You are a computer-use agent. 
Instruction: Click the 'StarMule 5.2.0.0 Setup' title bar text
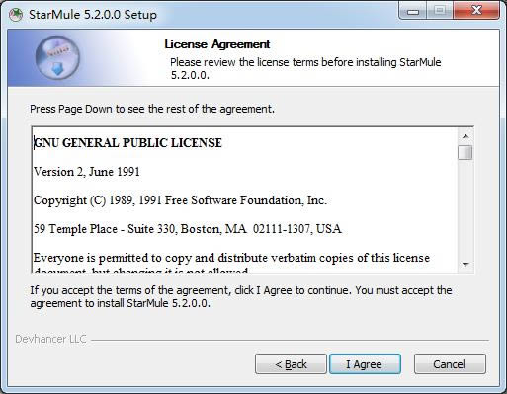pyautogui.click(x=93, y=15)
